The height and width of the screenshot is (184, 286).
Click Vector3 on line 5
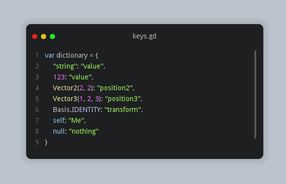pyautogui.click(x=65, y=99)
